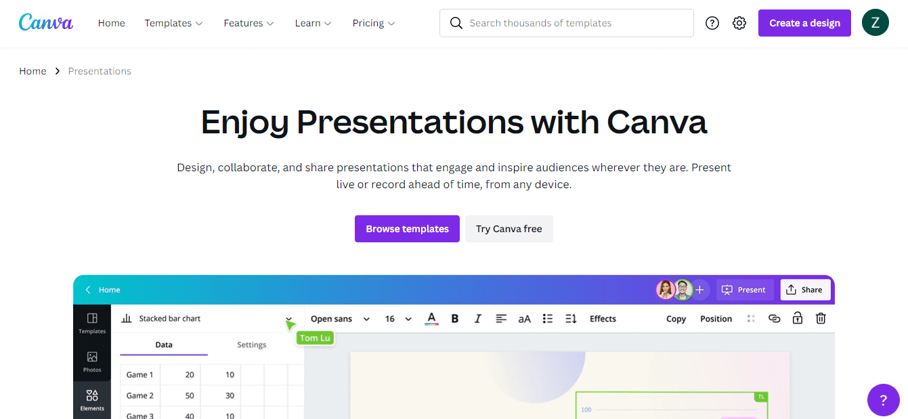The width and height of the screenshot is (908, 419).
Task: Switch to the Data tab
Action: click(164, 345)
